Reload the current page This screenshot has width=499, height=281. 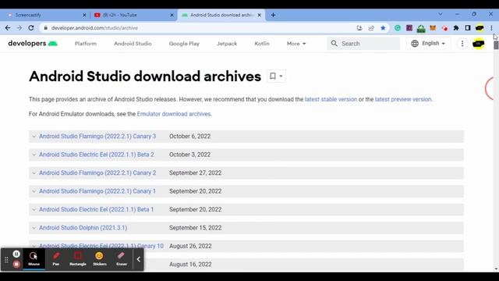[31, 28]
